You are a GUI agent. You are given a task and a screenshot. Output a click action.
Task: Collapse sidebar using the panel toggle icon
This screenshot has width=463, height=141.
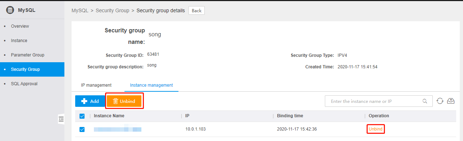(x=61, y=119)
